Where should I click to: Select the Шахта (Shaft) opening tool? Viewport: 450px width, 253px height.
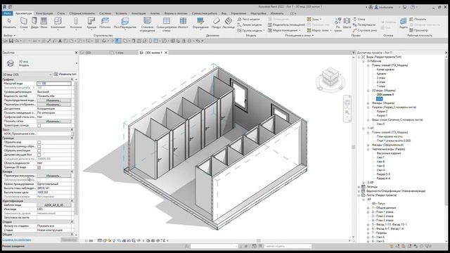(347, 23)
